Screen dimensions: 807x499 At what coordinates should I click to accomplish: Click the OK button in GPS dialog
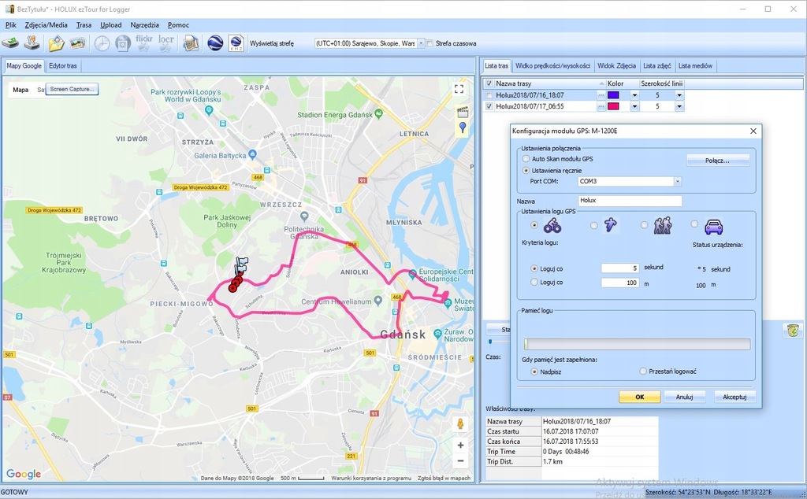click(640, 397)
